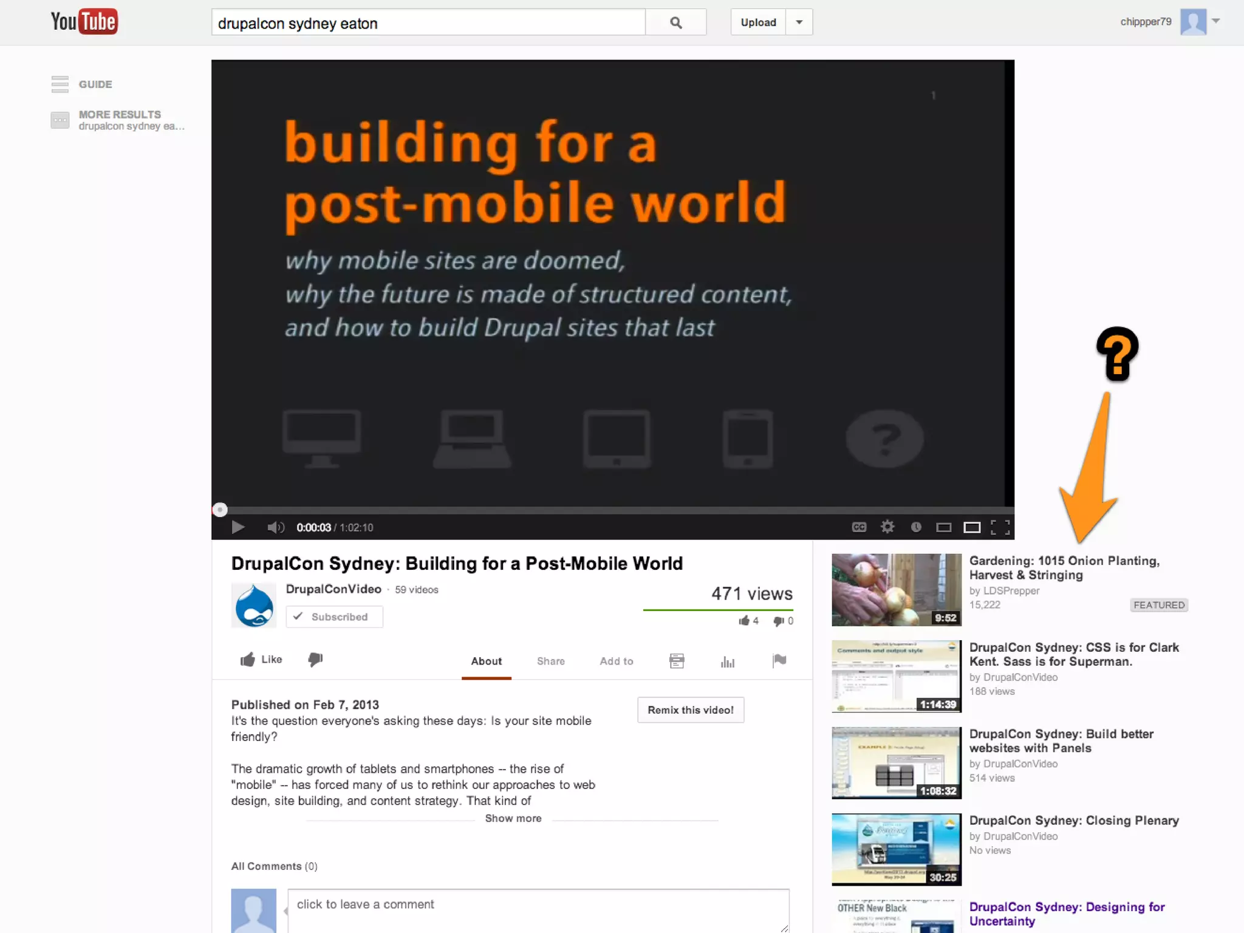Open Gardening: 1015 Onion Planting title
This screenshot has height=933, width=1244.
coord(1064,568)
